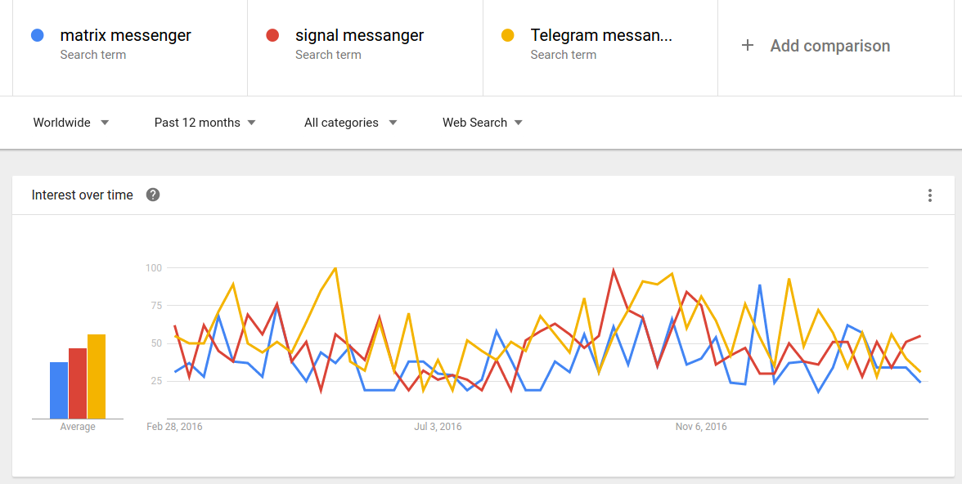Click the blue Average bar
Viewport: 962px width, 484px height.
click(59, 391)
